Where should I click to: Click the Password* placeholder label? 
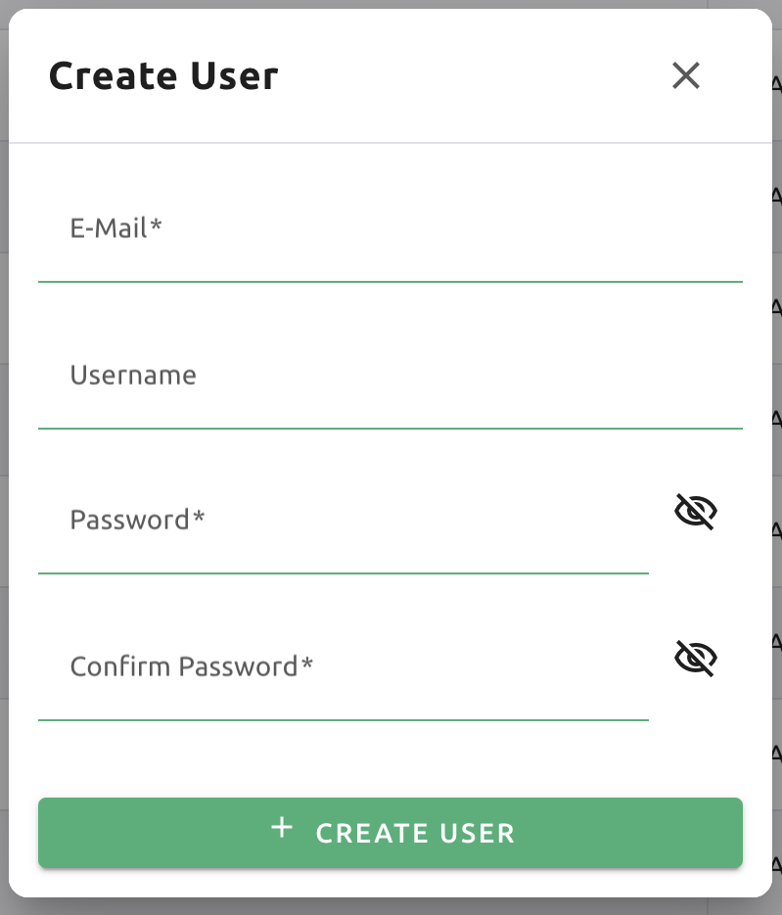(137, 520)
